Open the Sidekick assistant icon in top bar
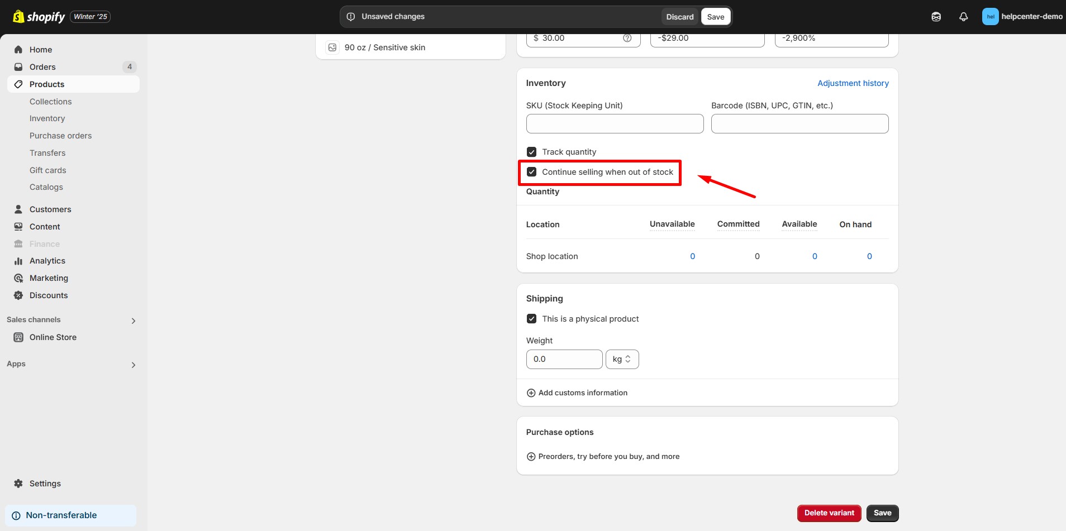 pos(936,17)
